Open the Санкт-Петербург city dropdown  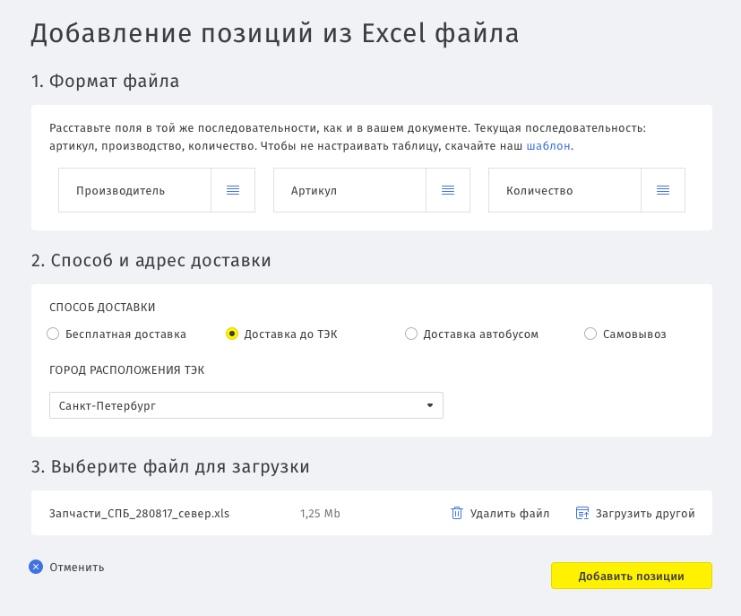[246, 405]
